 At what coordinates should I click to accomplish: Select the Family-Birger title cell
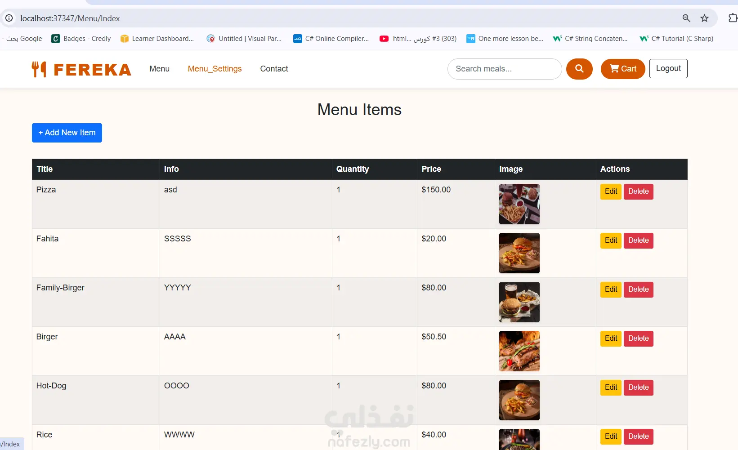point(96,302)
